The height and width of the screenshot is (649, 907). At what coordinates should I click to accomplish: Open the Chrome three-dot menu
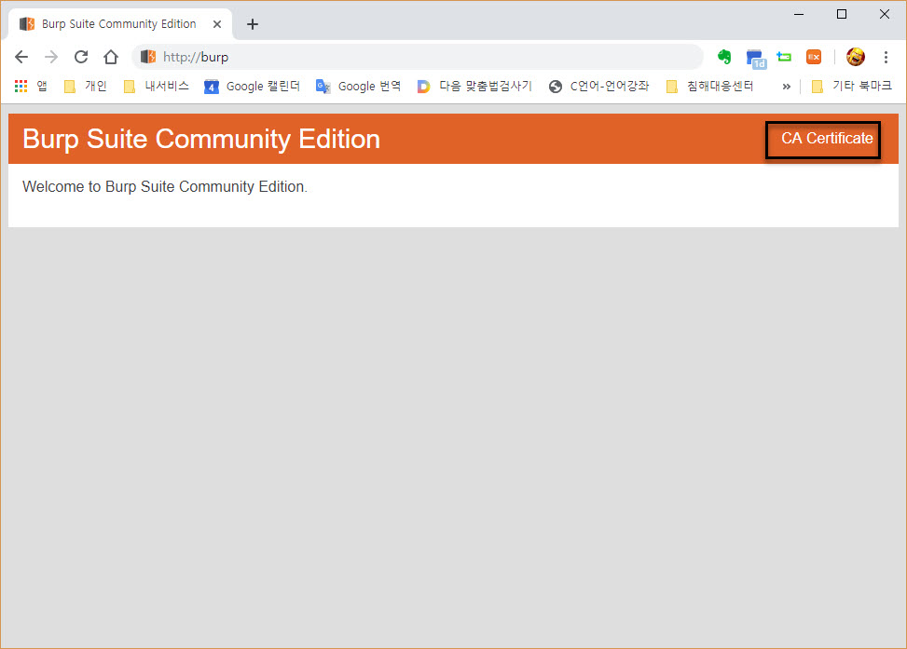[x=886, y=57]
